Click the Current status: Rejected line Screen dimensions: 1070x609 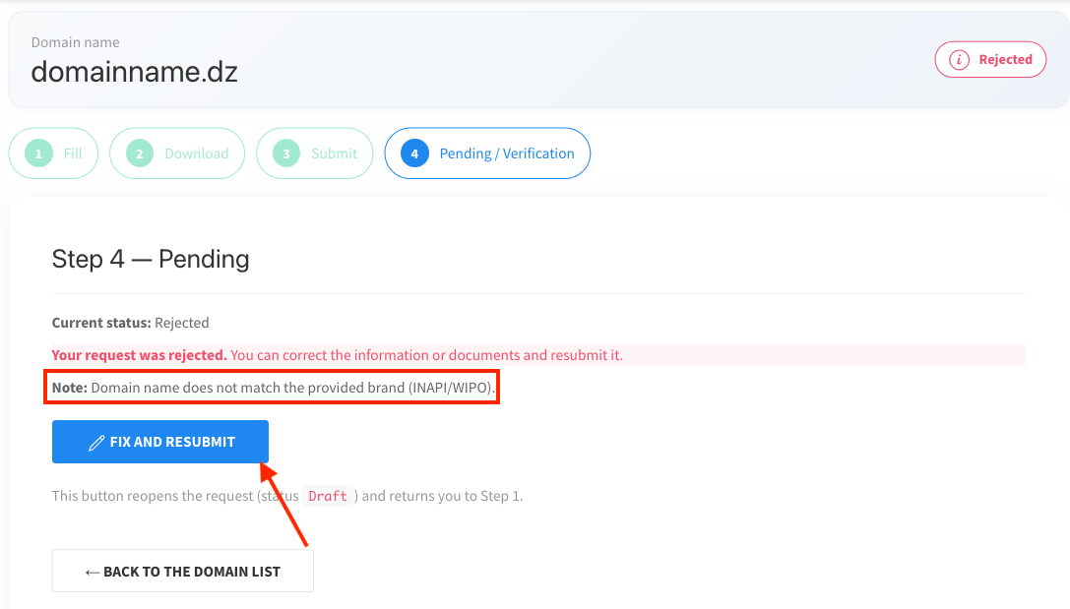pos(131,323)
